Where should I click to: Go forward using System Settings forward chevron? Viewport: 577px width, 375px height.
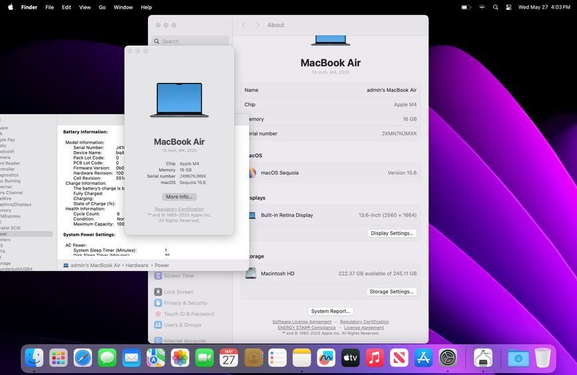click(257, 25)
